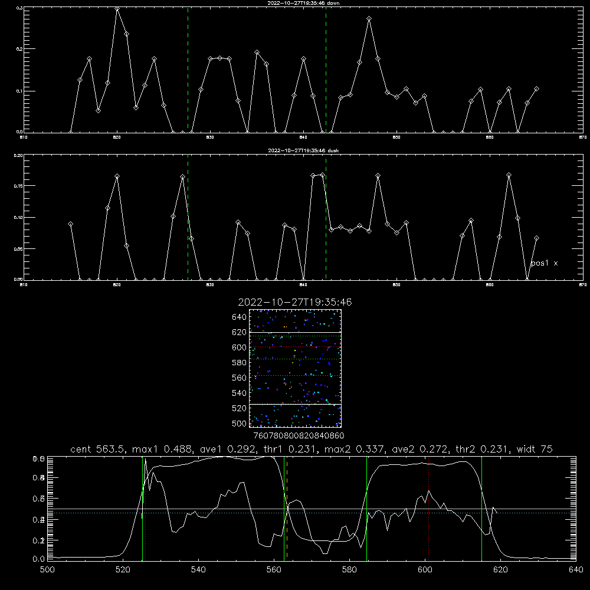Image resolution: width=590 pixels, height=590 pixels.
Task: Click the 520 label on the image panel y-axis
Action: tap(240, 408)
